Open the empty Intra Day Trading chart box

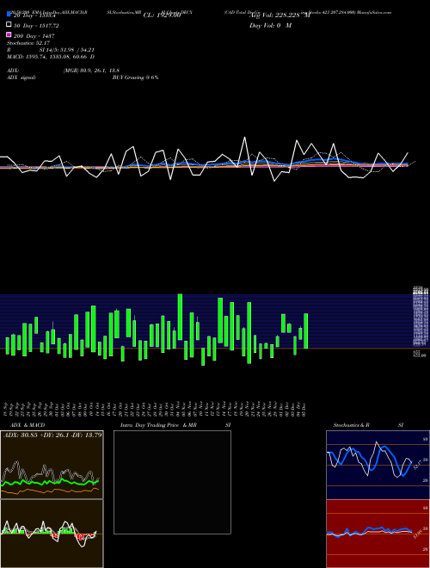coord(172,482)
